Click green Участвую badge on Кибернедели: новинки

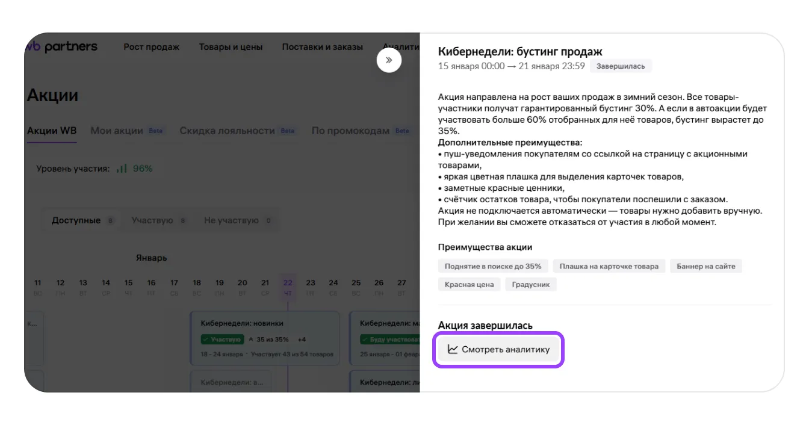click(222, 340)
